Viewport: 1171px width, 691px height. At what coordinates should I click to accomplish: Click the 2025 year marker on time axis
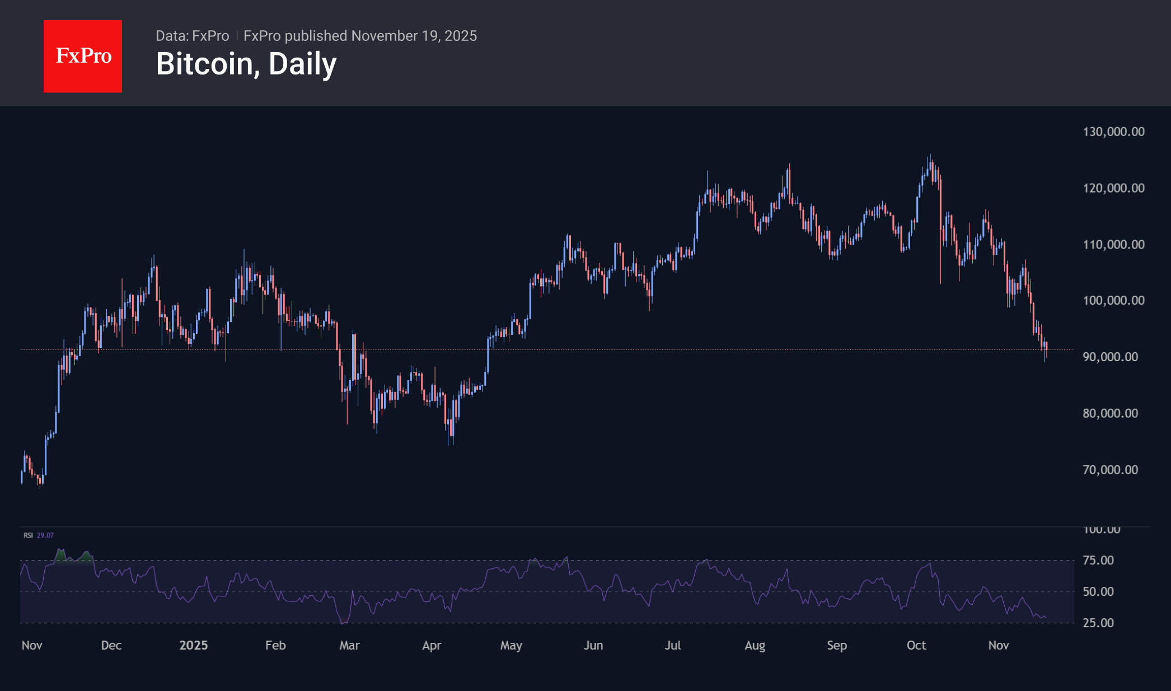[x=193, y=646]
